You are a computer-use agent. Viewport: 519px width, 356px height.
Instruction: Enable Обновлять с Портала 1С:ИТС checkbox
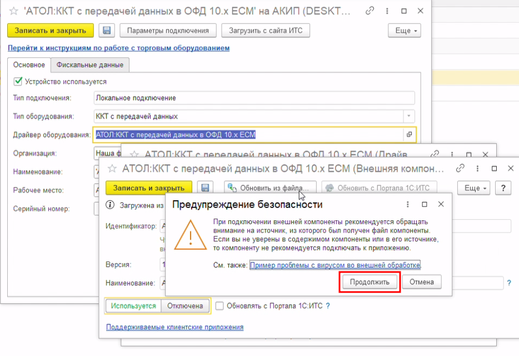(x=219, y=306)
